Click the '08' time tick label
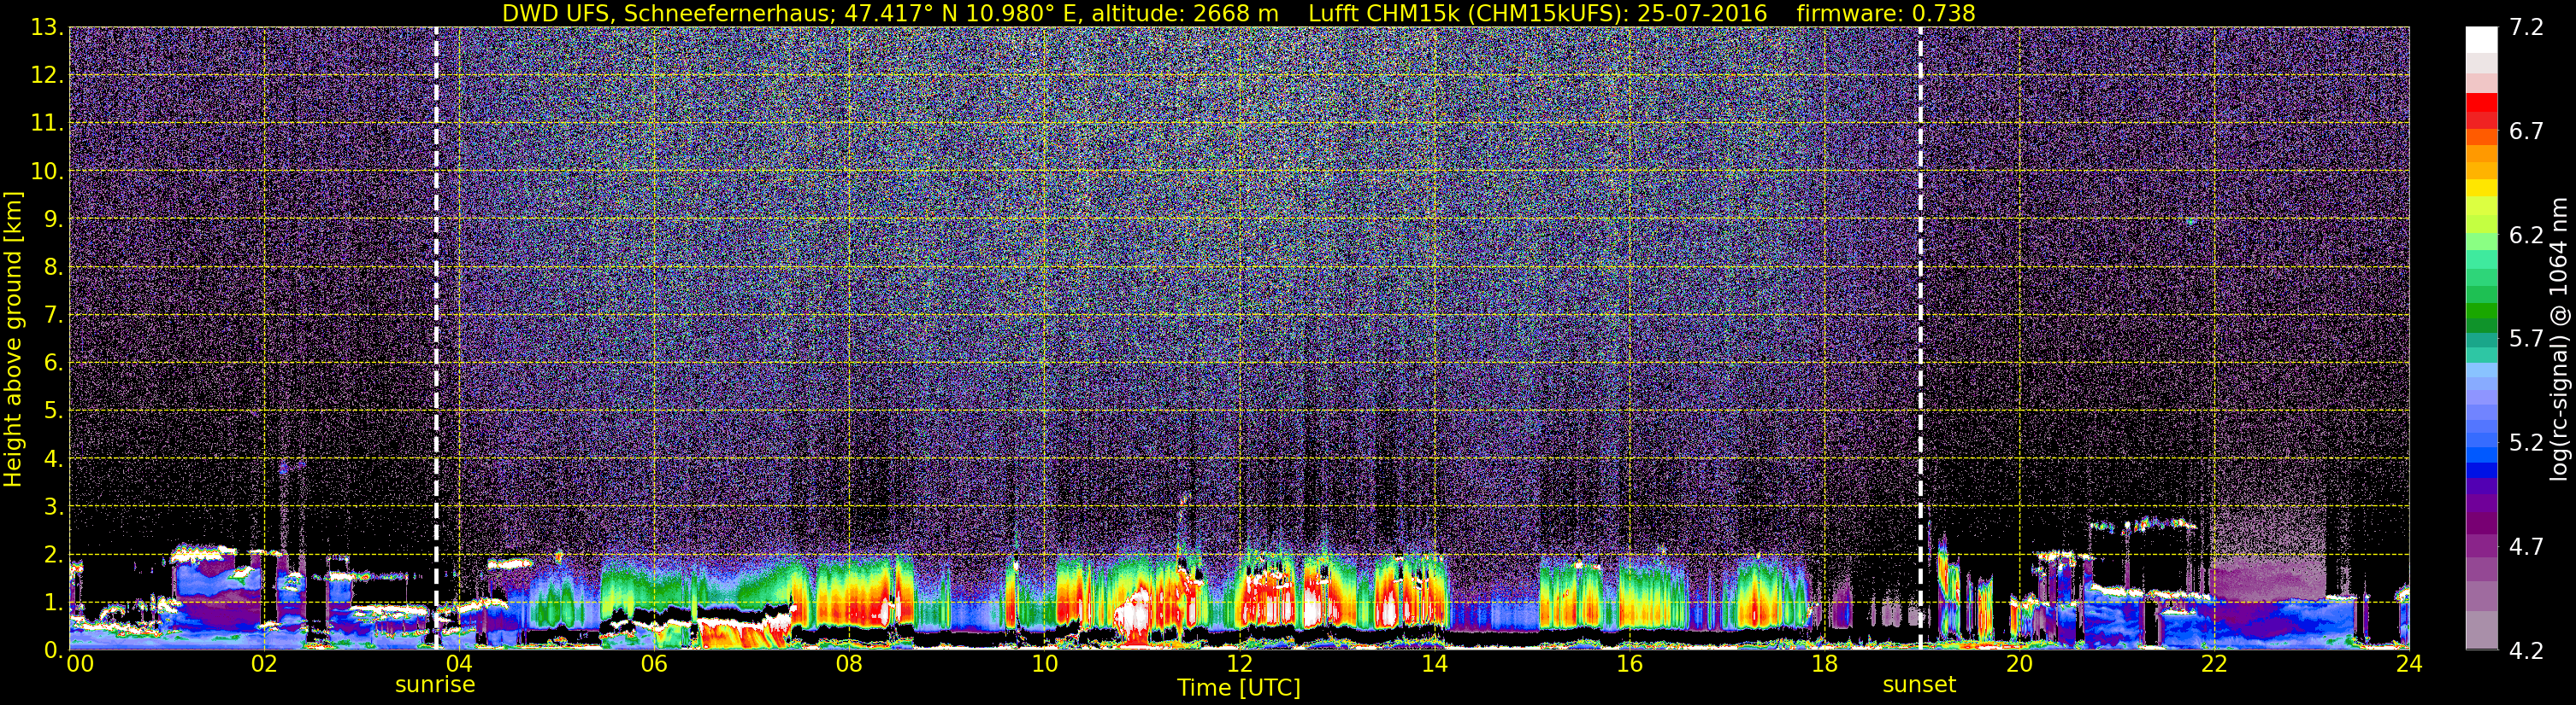 (848, 664)
